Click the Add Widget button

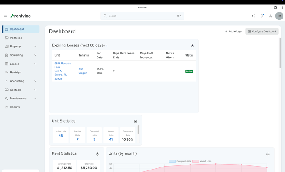pyautogui.click(x=234, y=31)
